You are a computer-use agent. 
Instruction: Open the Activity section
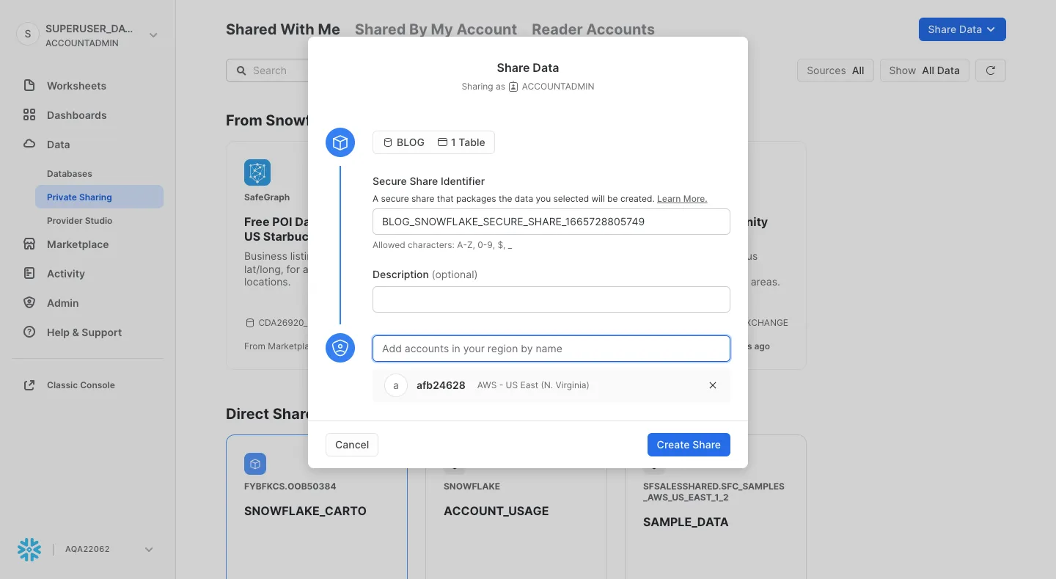click(65, 274)
